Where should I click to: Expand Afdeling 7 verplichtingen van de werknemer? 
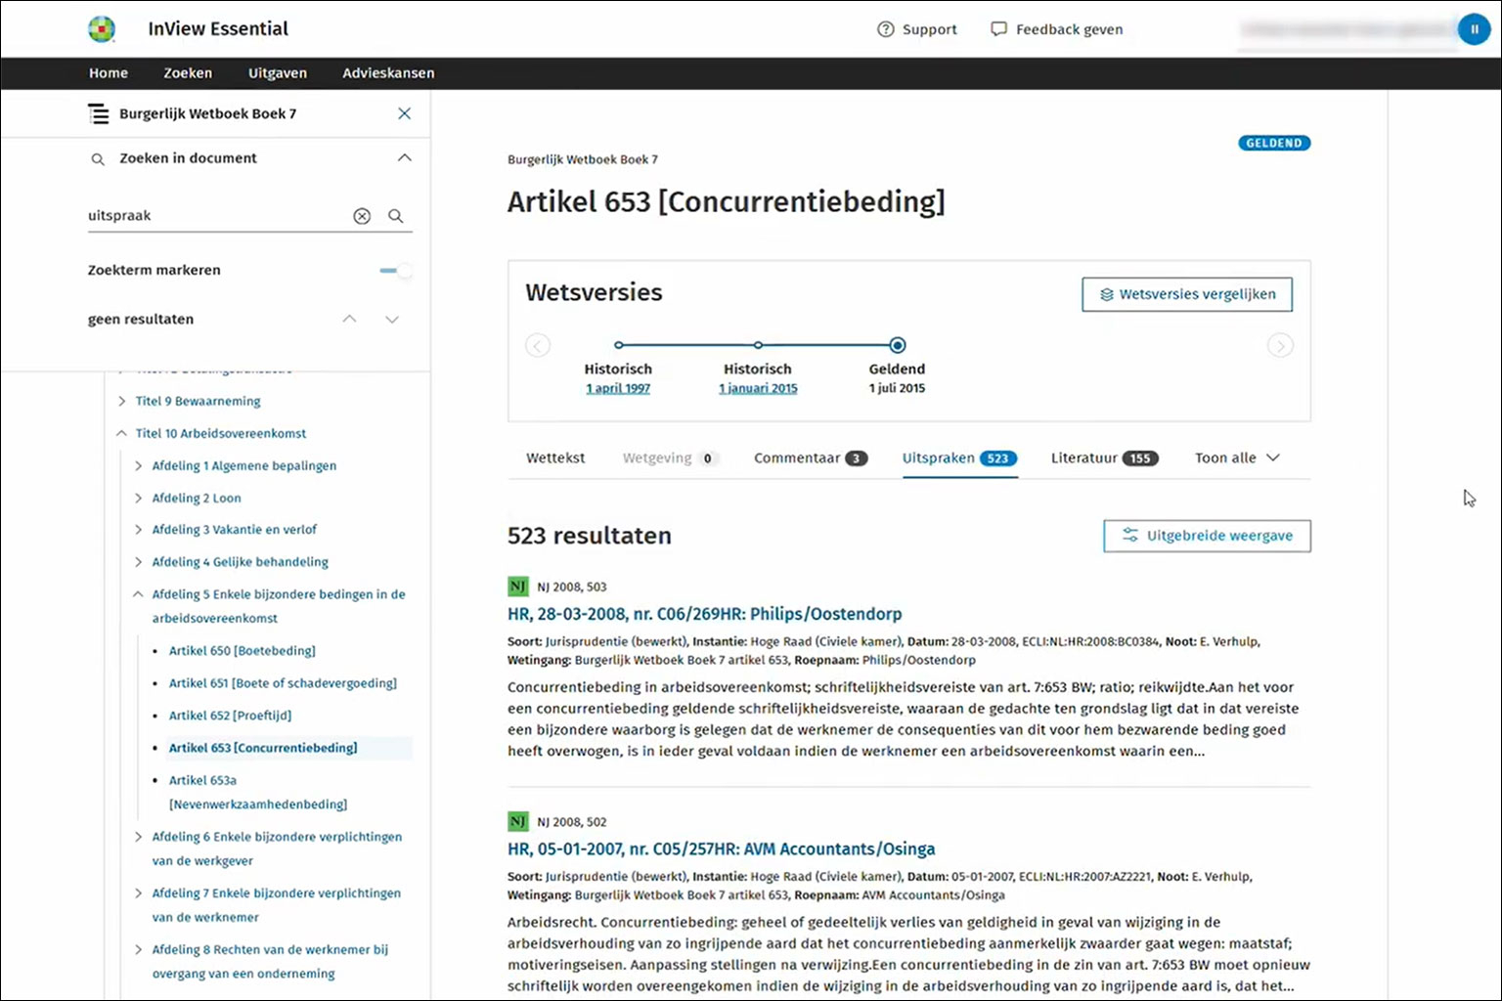[x=138, y=892]
